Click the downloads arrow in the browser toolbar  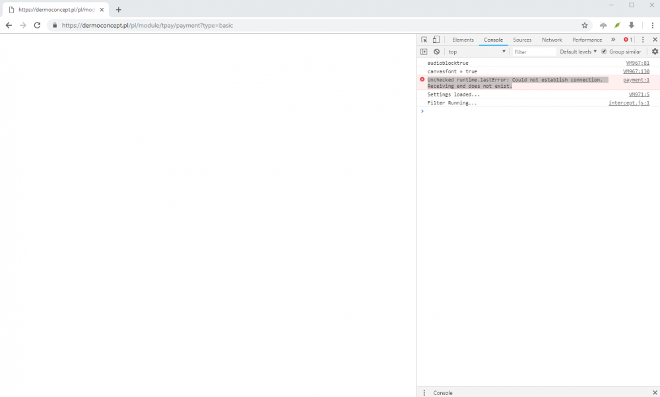pyautogui.click(x=632, y=25)
